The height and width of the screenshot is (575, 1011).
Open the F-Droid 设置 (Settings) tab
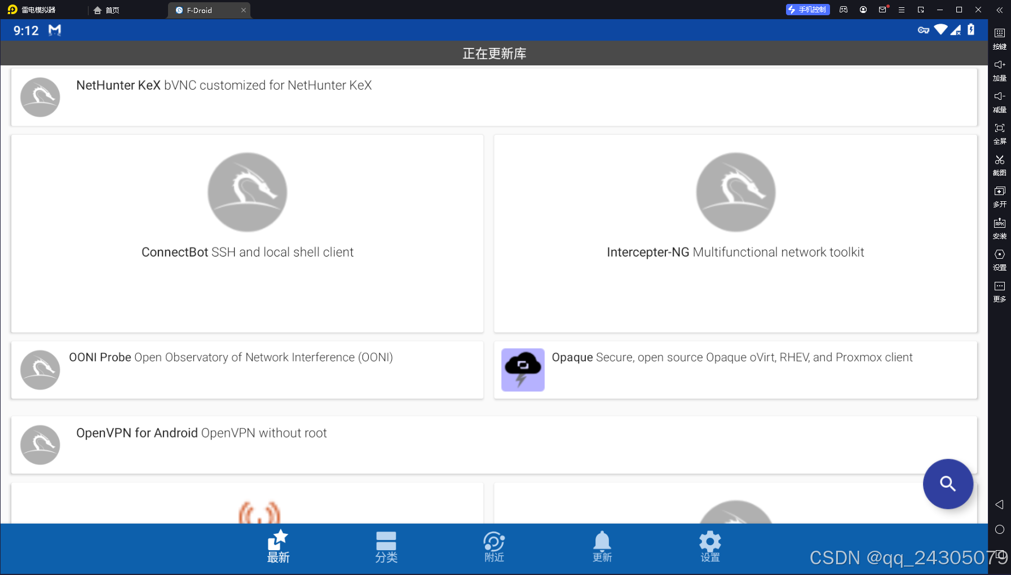click(710, 547)
